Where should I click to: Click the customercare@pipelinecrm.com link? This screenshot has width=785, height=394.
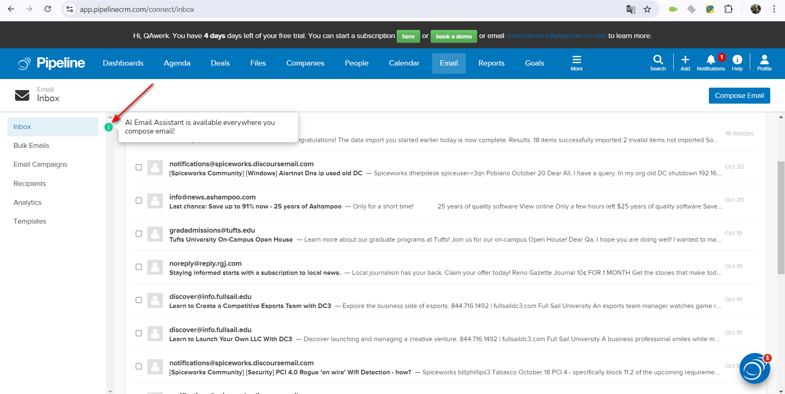[x=556, y=36]
